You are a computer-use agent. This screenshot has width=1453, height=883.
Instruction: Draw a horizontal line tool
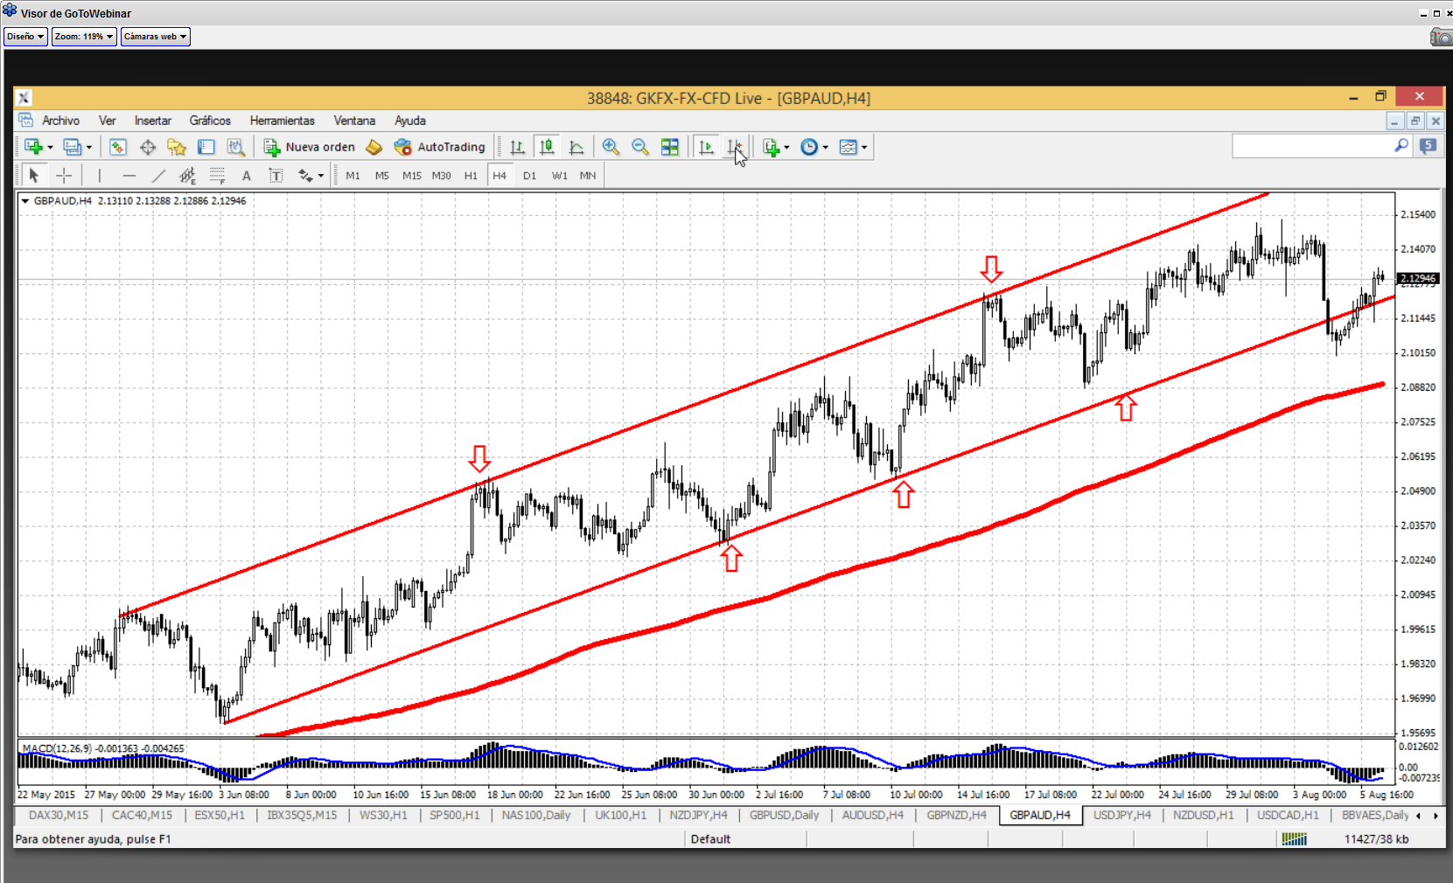[129, 176]
